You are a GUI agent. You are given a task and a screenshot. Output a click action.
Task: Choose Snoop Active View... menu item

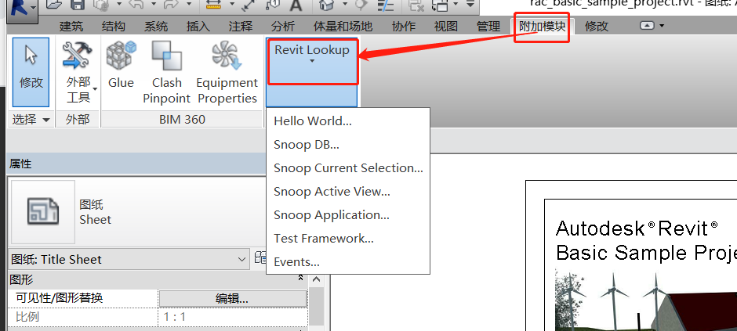(x=348, y=191)
